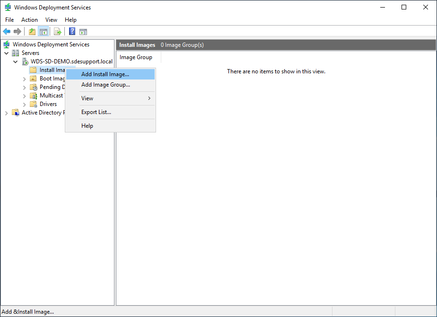This screenshot has height=317, width=437.
Task: Click the app icon in title bar
Action: click(x=8, y=7)
